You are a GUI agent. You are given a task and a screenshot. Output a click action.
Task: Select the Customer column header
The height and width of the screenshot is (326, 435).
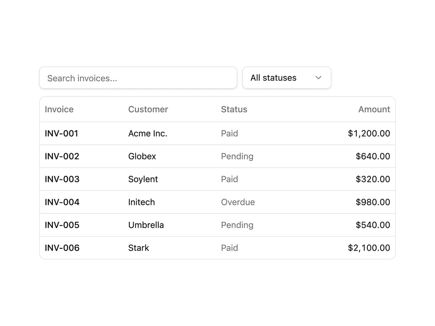[148, 109]
